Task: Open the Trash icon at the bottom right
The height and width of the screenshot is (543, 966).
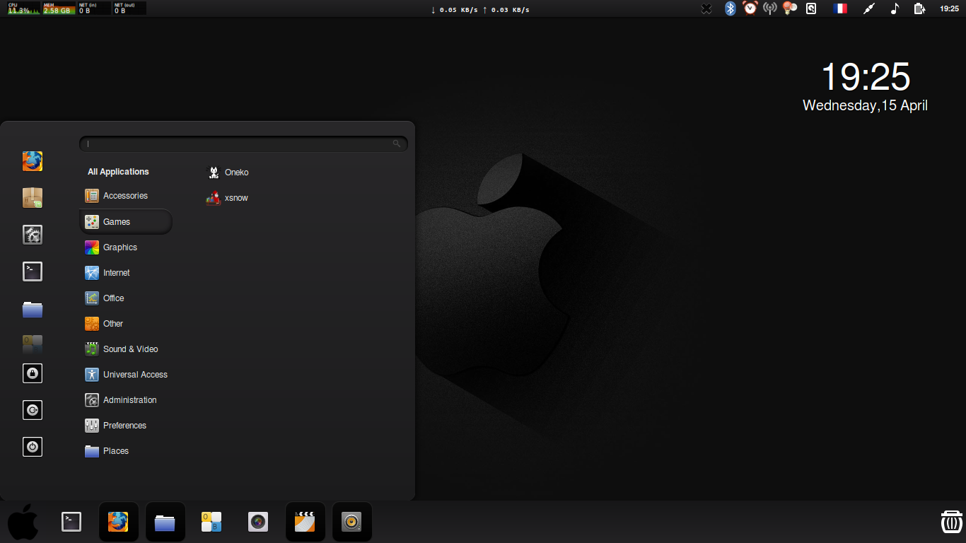Action: click(x=951, y=522)
